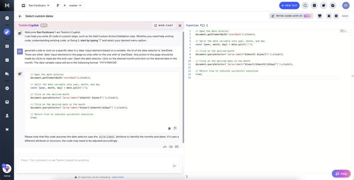
Task: Click Write code with AI button
Action: click(291, 16)
